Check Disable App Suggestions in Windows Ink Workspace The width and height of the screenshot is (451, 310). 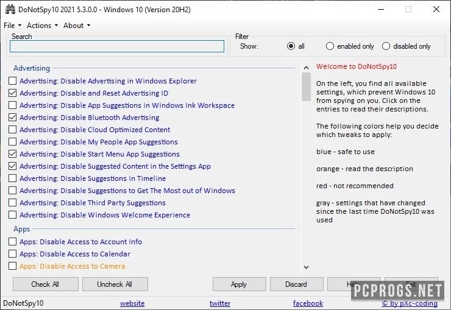tap(12, 105)
